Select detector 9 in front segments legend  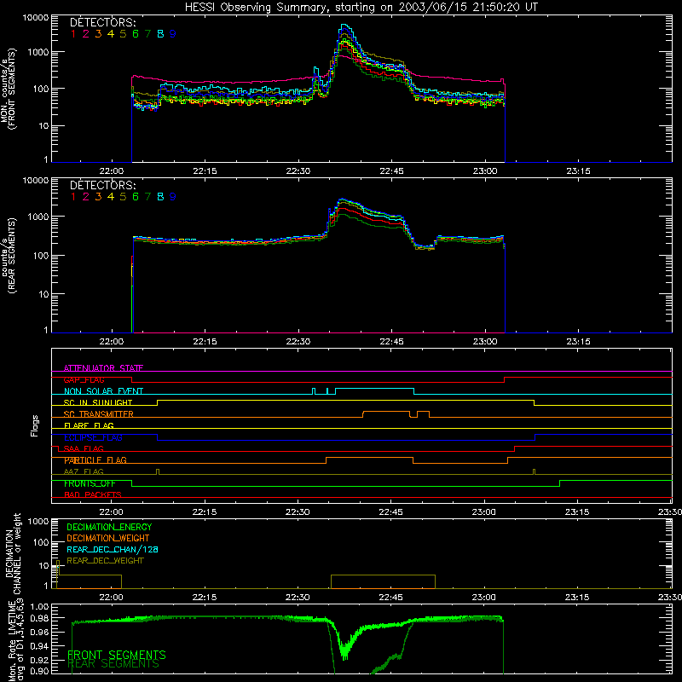[x=173, y=34]
